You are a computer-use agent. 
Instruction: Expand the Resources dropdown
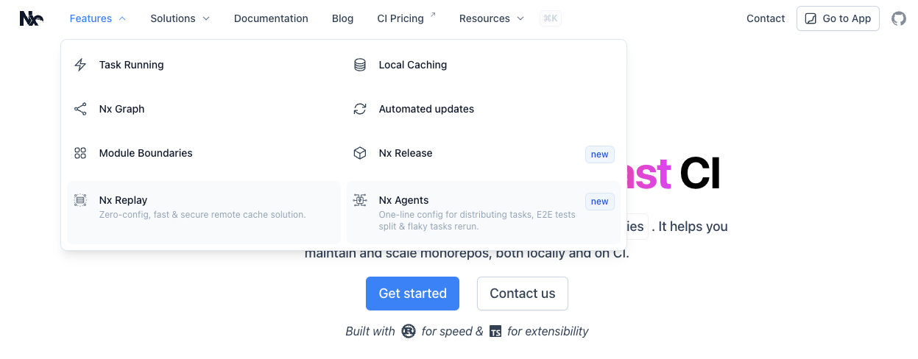click(491, 18)
